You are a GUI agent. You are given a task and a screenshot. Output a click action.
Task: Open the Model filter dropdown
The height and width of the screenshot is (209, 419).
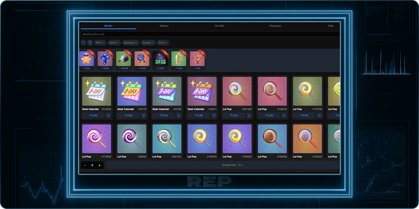[x=114, y=43]
